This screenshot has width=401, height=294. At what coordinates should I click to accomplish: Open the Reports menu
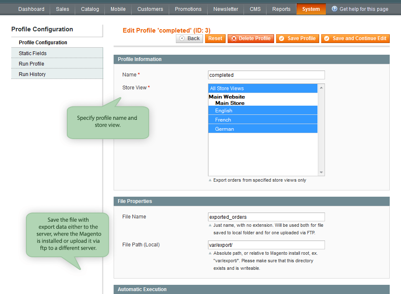[x=281, y=9]
